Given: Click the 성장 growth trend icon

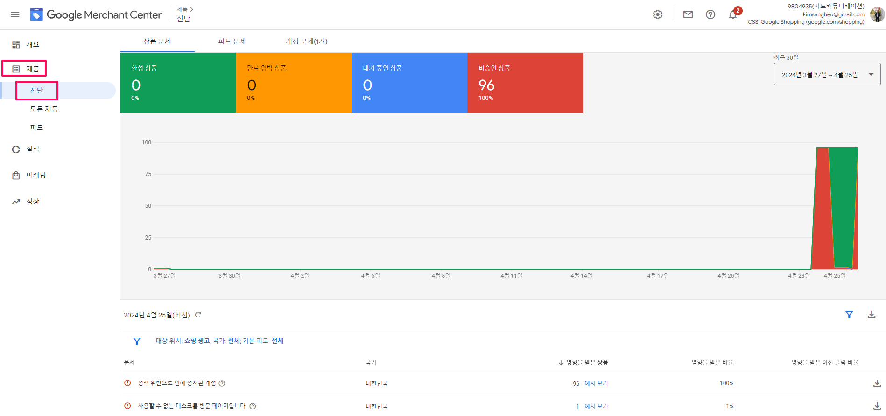Looking at the screenshot, I should coord(16,202).
